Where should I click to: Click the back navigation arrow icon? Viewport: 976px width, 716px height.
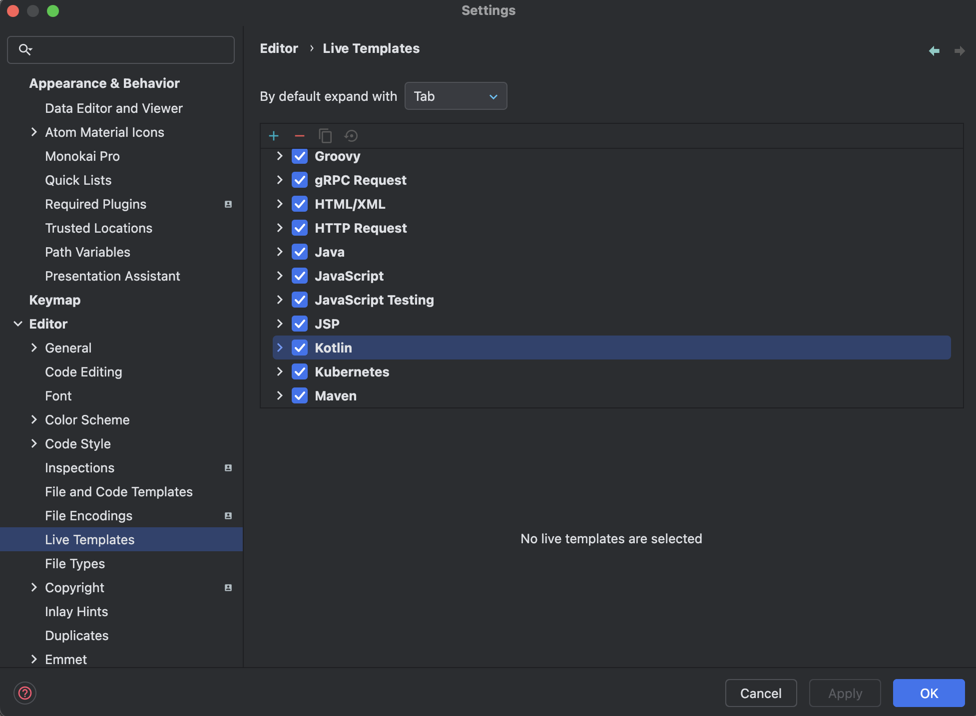click(934, 51)
